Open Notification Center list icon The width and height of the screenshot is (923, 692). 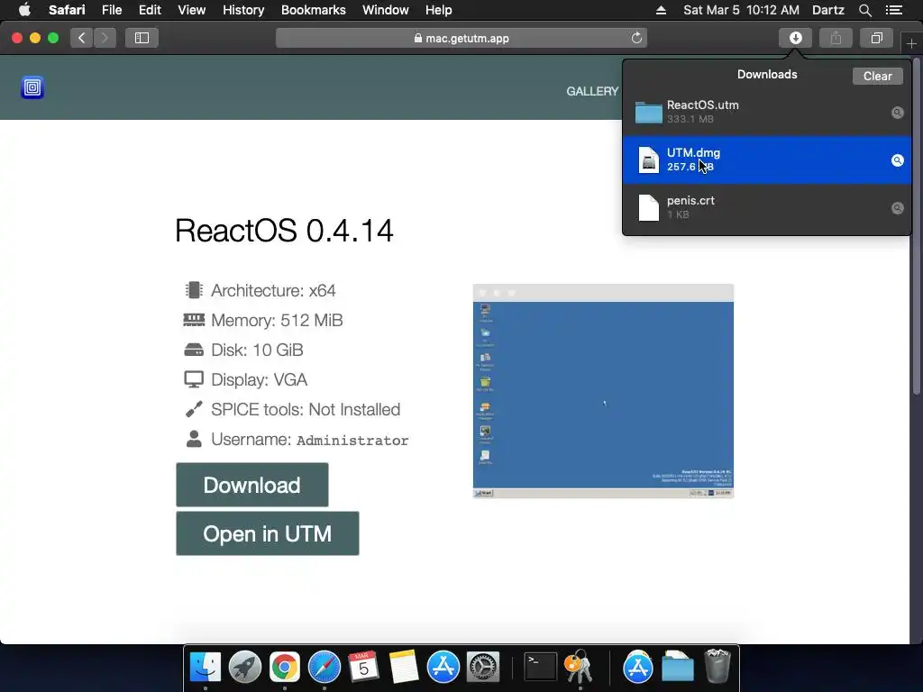(893, 10)
